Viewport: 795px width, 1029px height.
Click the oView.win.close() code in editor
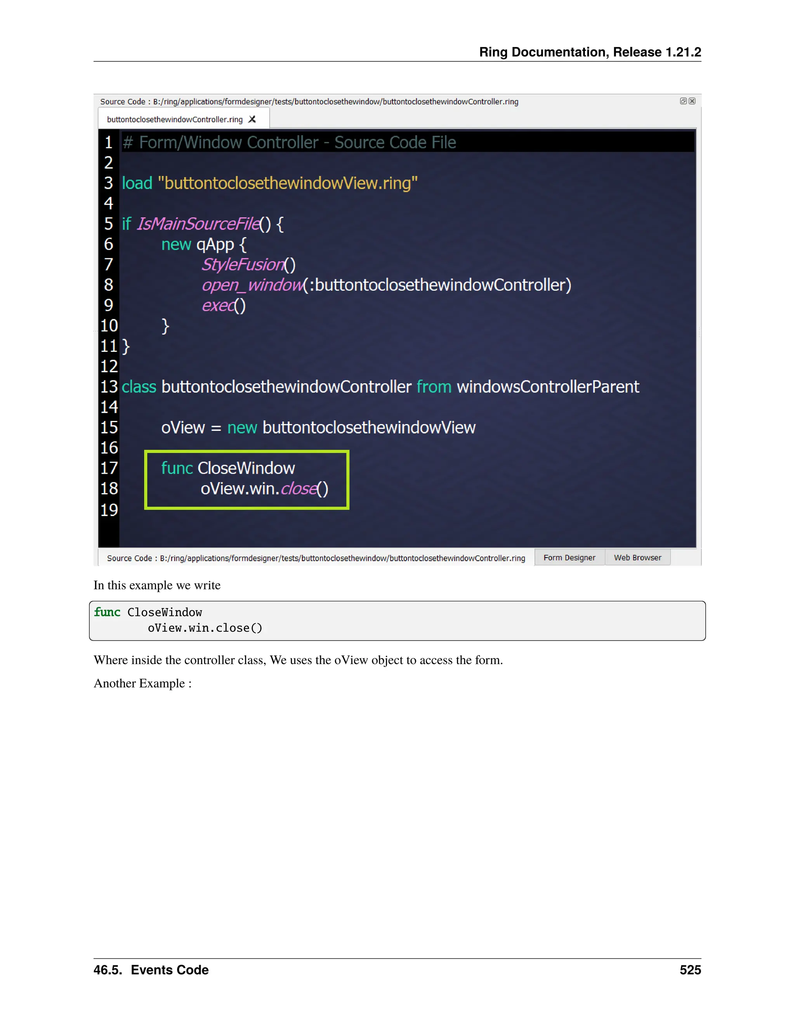click(x=264, y=488)
